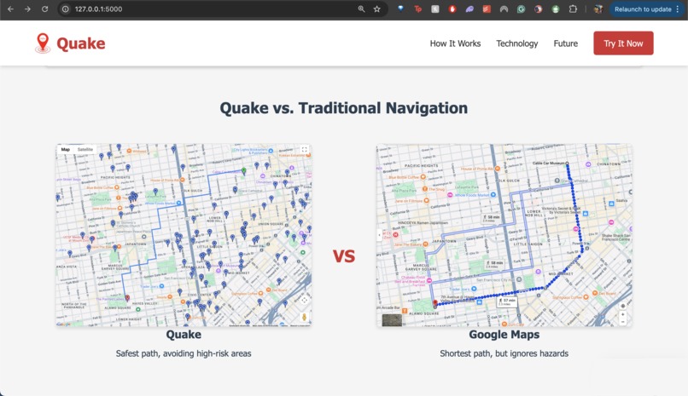This screenshot has height=396, width=688.
Task: Open map camera controls on the Quake map
Action: click(304, 300)
